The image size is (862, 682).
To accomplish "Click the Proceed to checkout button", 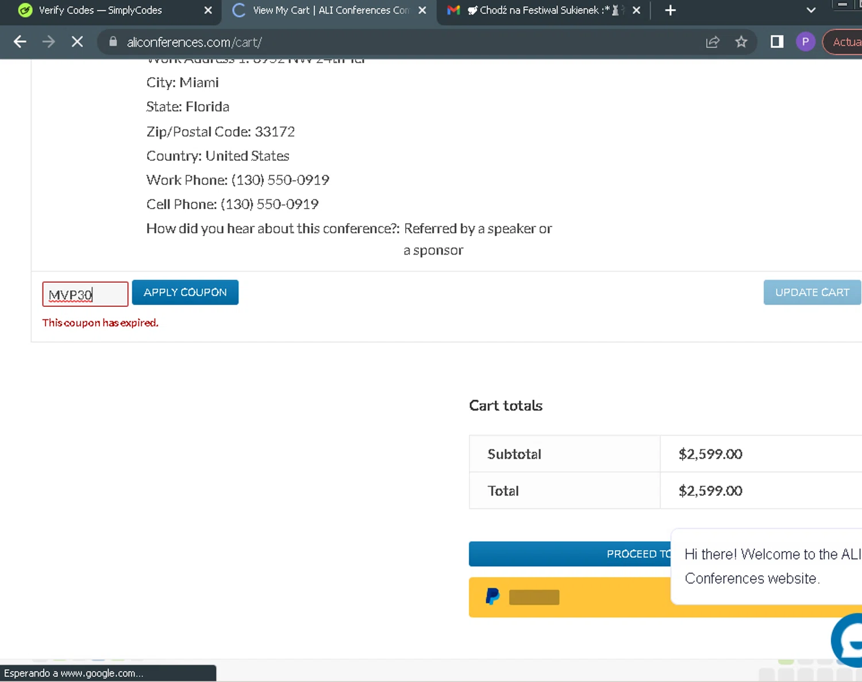I will click(569, 554).
